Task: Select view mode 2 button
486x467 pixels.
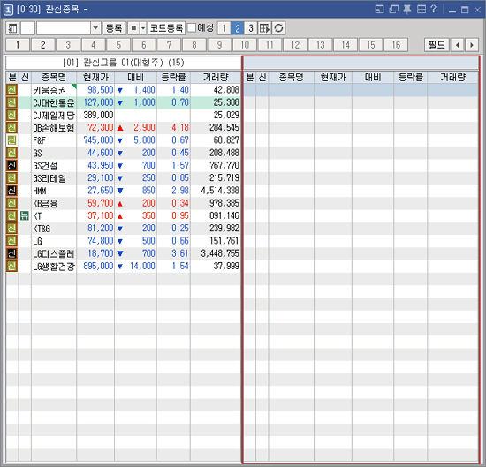Action: [x=238, y=28]
